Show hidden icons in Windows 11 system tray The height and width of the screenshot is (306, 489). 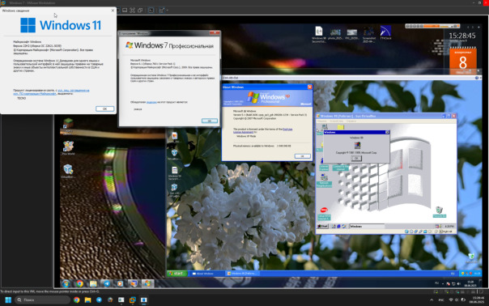point(432,300)
